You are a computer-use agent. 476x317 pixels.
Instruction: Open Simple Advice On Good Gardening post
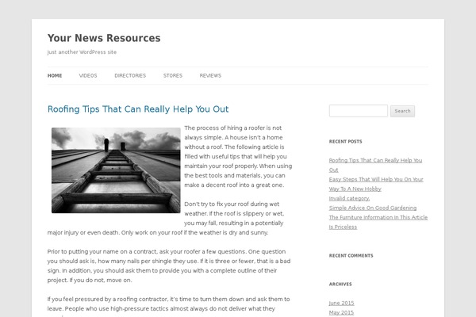[x=373, y=208]
